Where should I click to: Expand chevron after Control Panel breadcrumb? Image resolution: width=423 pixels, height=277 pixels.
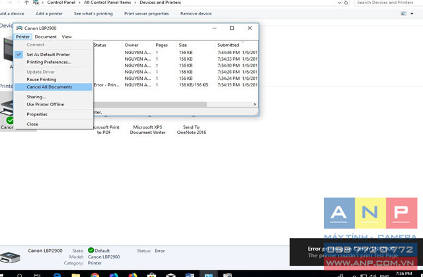[x=79, y=3]
